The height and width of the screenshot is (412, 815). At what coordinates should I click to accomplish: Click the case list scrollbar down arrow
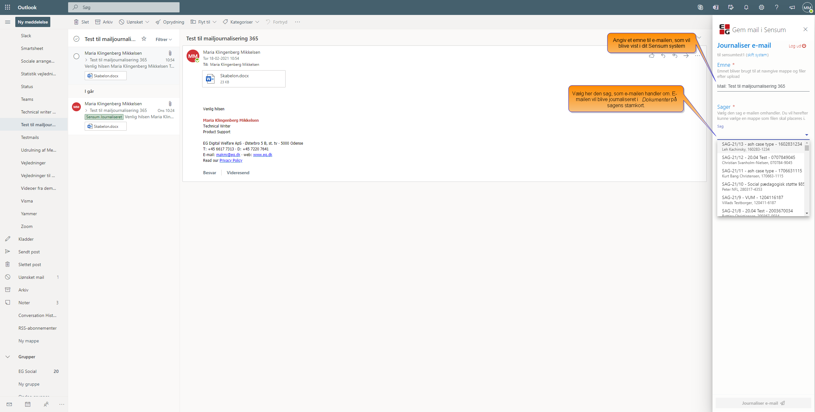tap(807, 213)
